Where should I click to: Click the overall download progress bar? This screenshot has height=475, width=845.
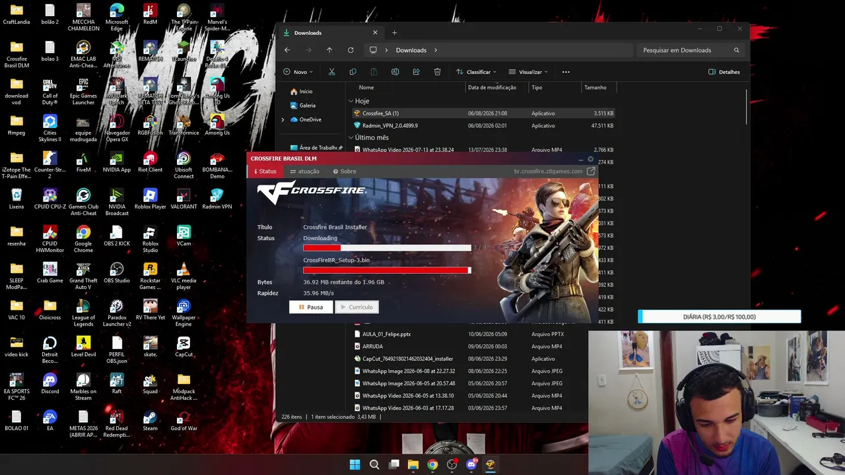[387, 248]
